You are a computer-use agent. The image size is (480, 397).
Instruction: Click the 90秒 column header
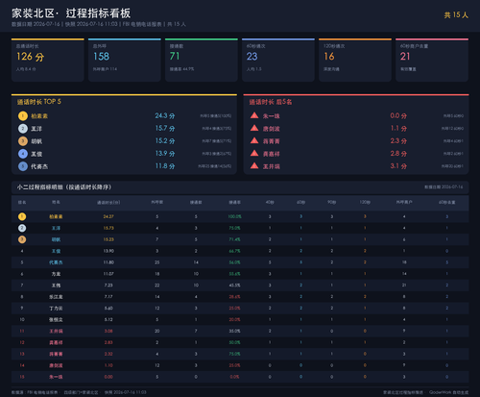[332, 203]
